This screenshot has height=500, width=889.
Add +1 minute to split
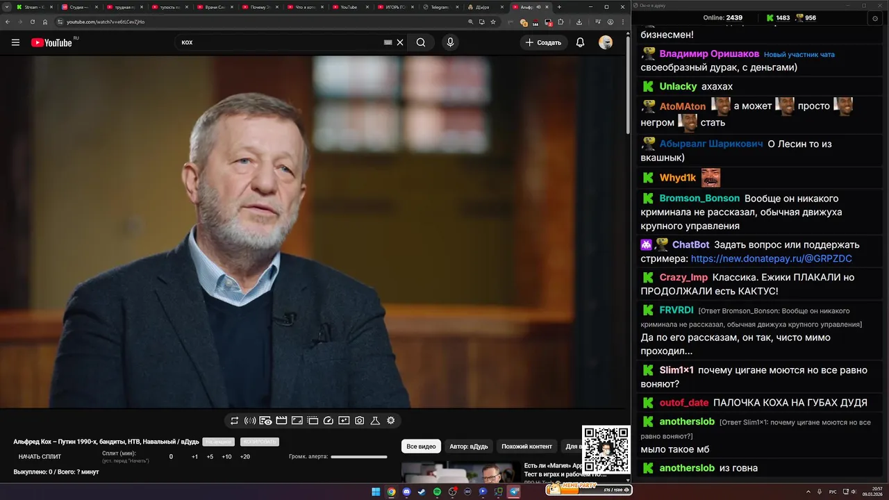coord(194,457)
